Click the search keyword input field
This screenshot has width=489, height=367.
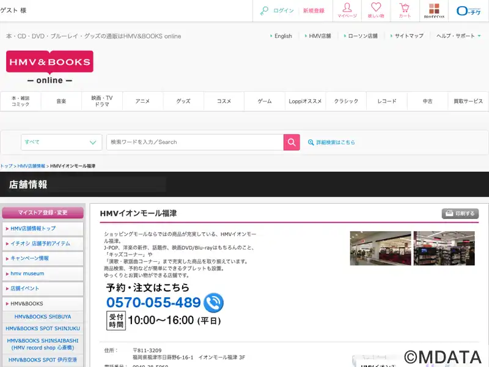(x=194, y=142)
